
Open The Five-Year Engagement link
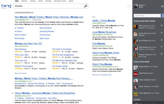63,55
